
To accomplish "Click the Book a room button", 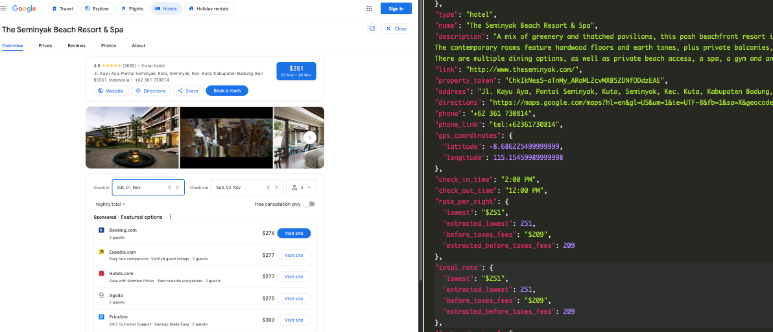I will tap(227, 91).
